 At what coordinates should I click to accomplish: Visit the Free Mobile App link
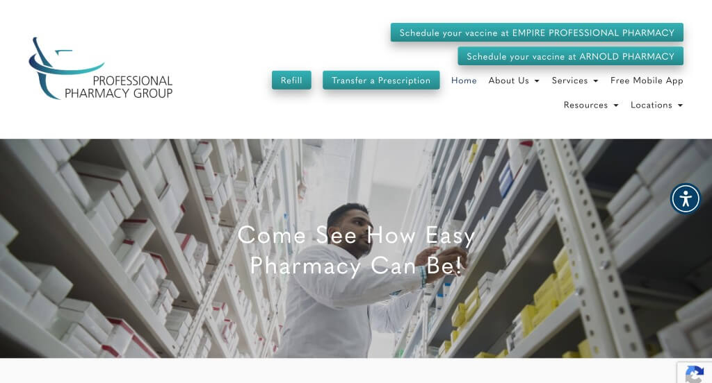tap(647, 80)
